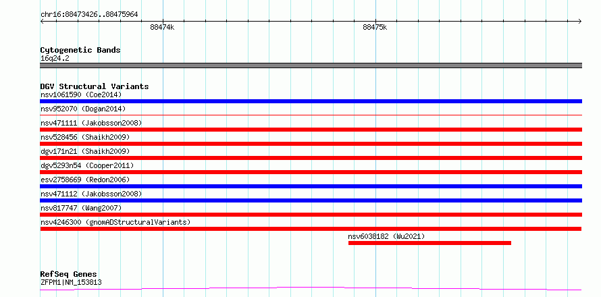Select the red bar for dgv171n21
The image size is (601, 297).
click(311, 158)
